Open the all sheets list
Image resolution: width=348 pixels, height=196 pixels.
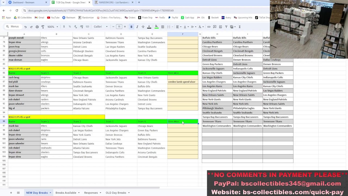[18, 193]
